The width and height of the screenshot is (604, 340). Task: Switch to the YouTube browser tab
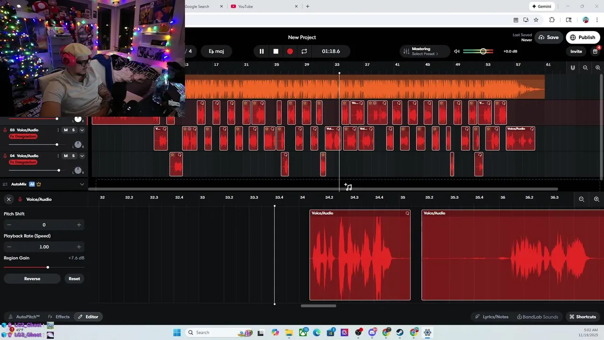tap(264, 7)
